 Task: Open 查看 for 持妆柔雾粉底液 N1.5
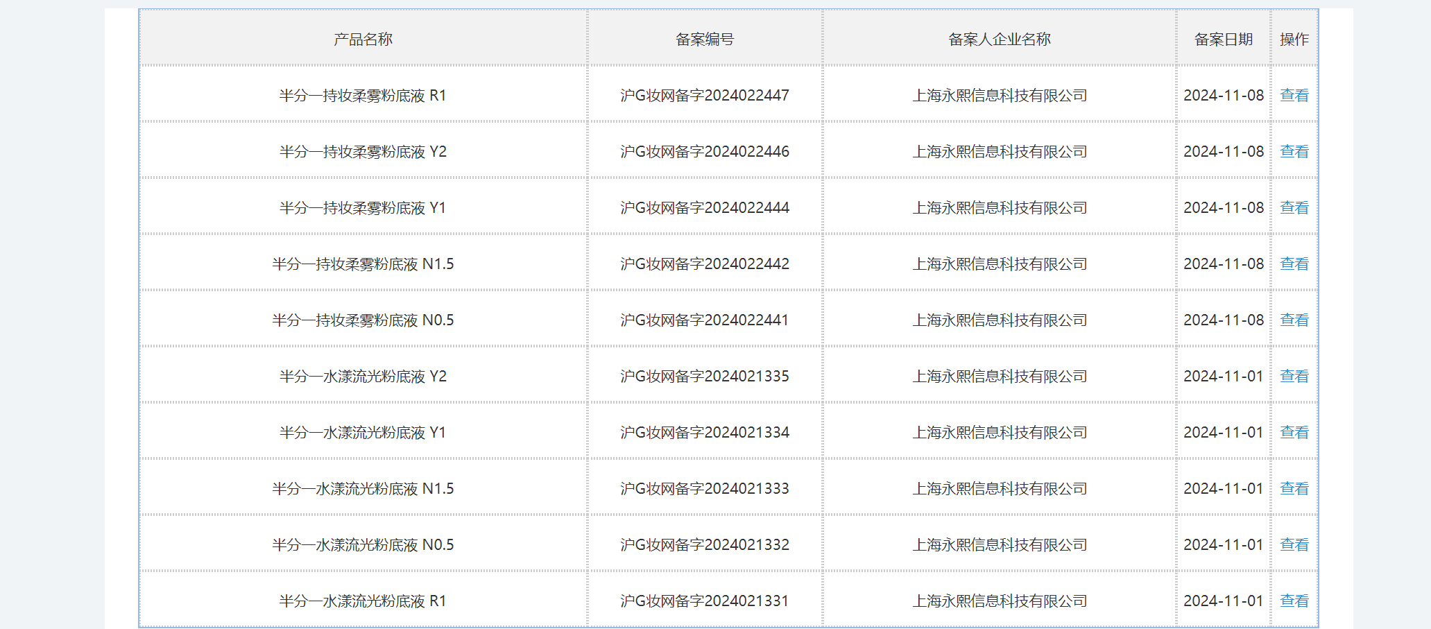click(x=1294, y=264)
